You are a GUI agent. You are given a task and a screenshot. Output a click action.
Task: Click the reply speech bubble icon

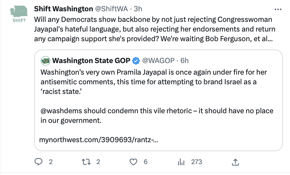(38, 162)
